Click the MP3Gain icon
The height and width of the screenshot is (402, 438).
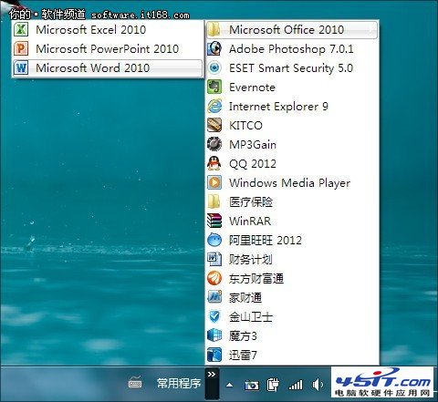click(214, 144)
